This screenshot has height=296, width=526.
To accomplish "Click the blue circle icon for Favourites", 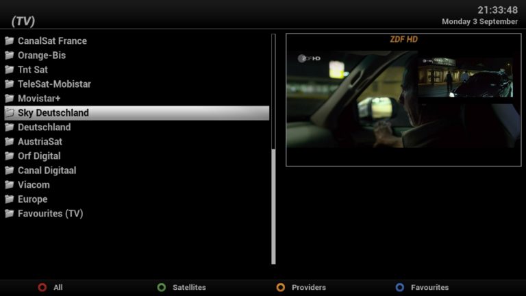I will (x=400, y=288).
